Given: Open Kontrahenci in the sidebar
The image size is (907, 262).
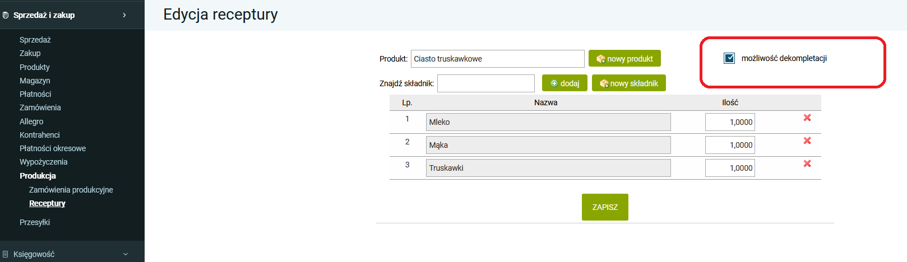Looking at the screenshot, I should [39, 135].
